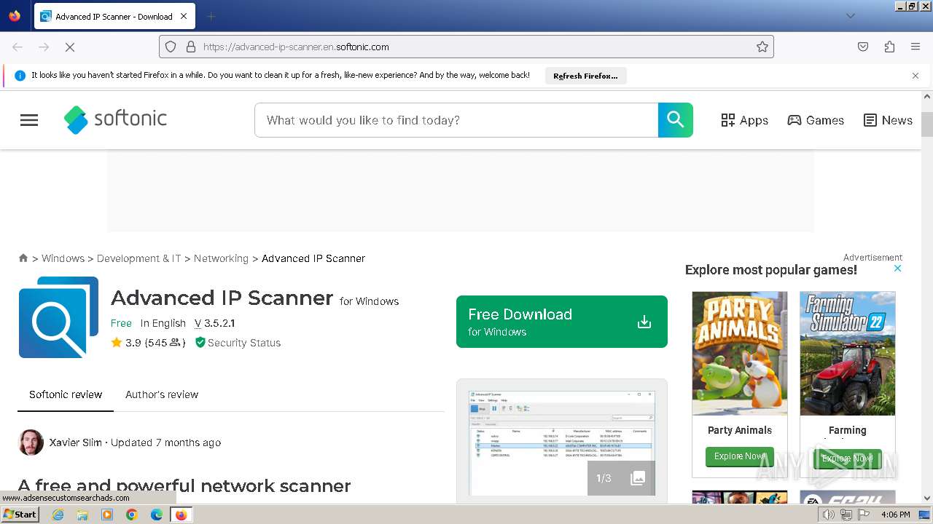
Task: Click the stop loading button
Action: click(70, 47)
